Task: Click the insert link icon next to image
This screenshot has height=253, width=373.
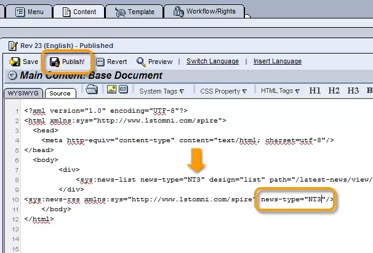Action: pos(123,90)
